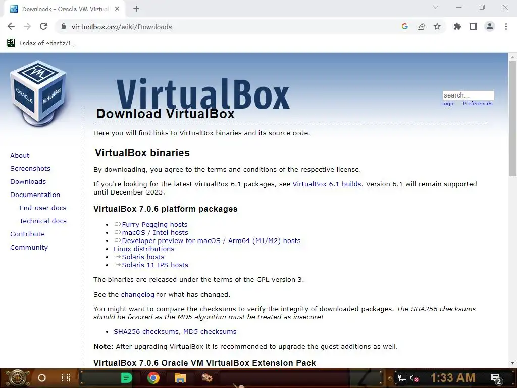Screen dimensions: 517x388
Task: Click the page vertical scrollbar thumb
Action: (512, 118)
